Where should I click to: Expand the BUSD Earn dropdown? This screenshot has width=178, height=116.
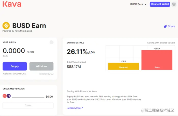(x=138, y=4)
